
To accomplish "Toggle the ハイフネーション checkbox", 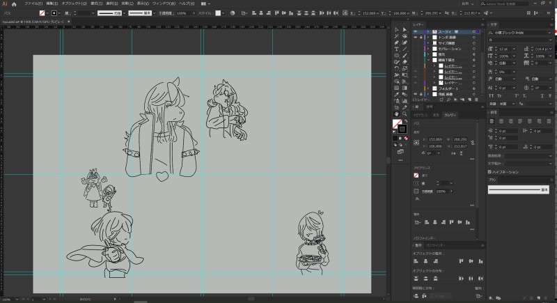I will click(x=490, y=171).
